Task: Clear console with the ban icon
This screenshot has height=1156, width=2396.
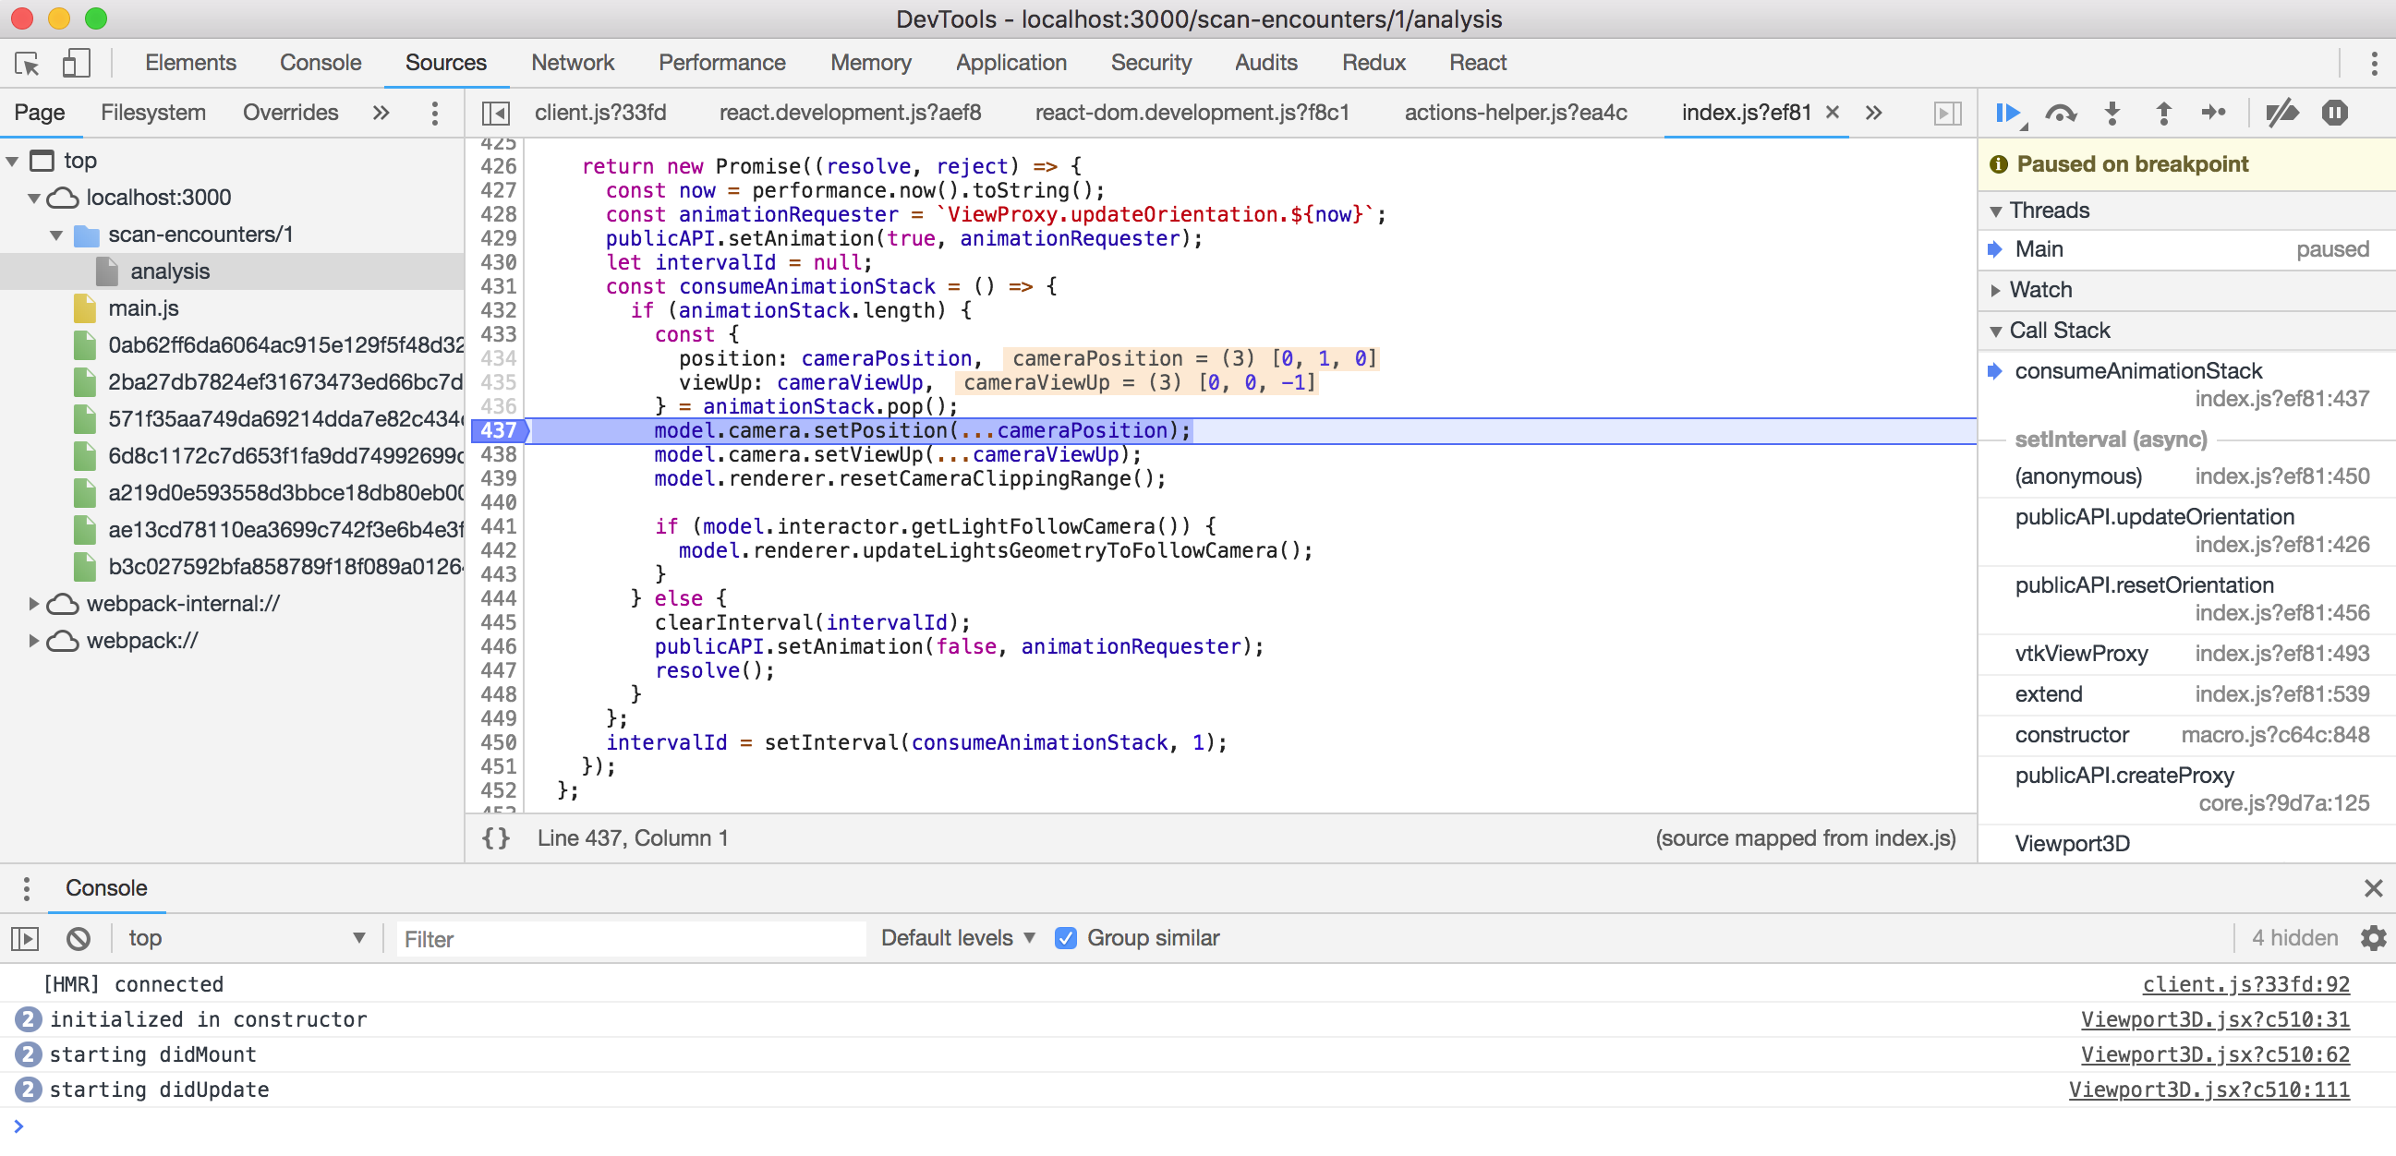Action: [79, 937]
